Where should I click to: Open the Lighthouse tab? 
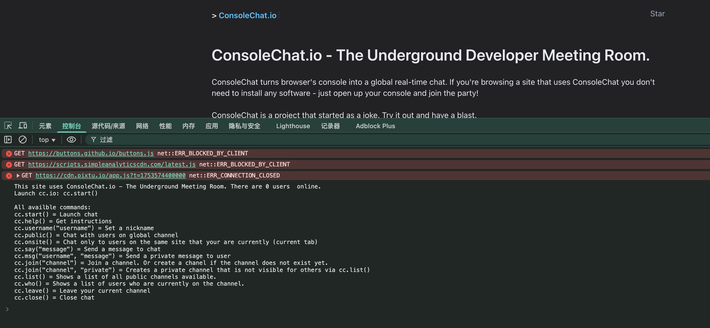click(x=293, y=126)
